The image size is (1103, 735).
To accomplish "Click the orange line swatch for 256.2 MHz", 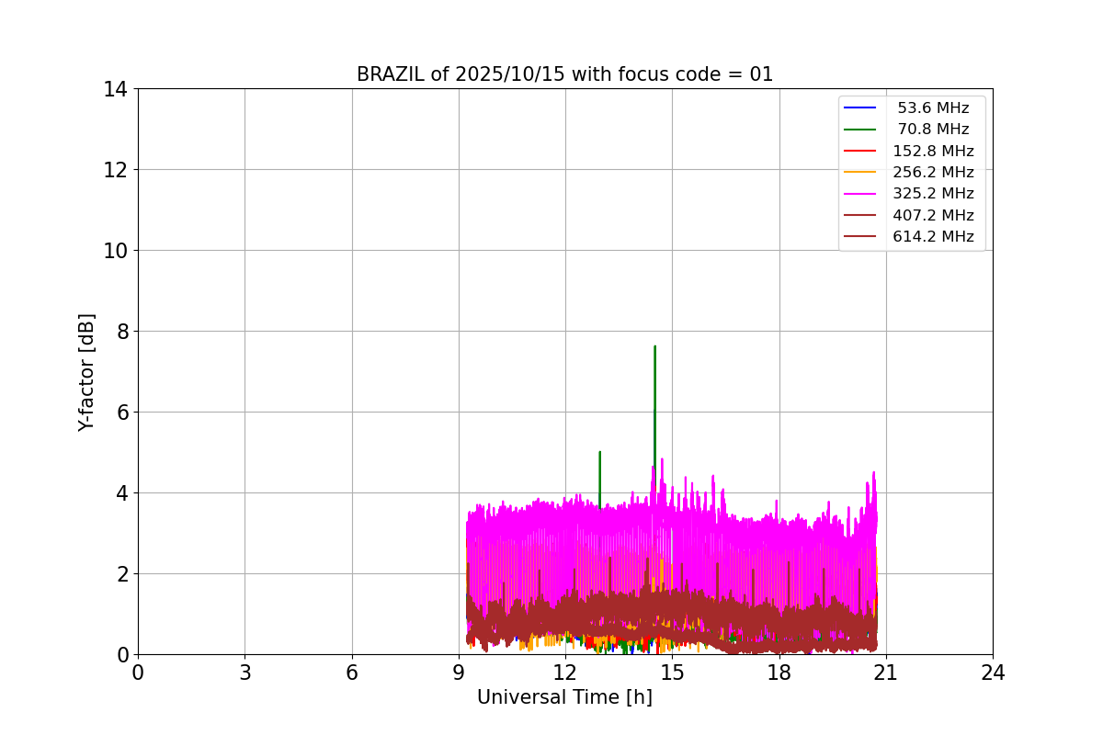I will click(x=860, y=172).
